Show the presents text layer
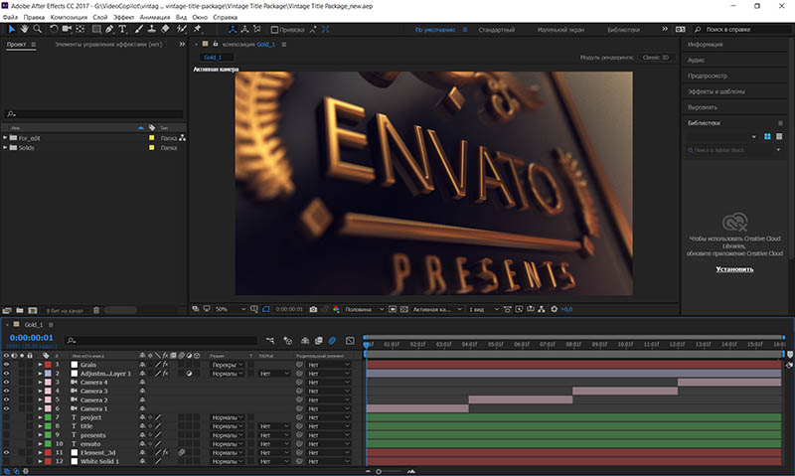 6,435
